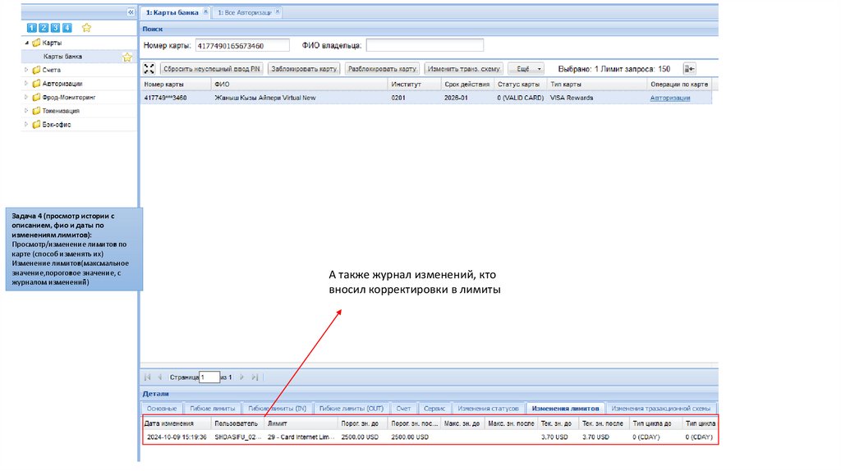
Task: Click the Изменить транз. схему button
Action: (x=463, y=69)
